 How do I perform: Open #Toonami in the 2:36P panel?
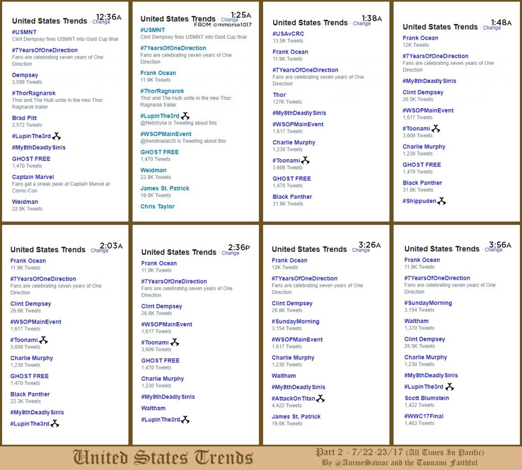[x=155, y=343]
